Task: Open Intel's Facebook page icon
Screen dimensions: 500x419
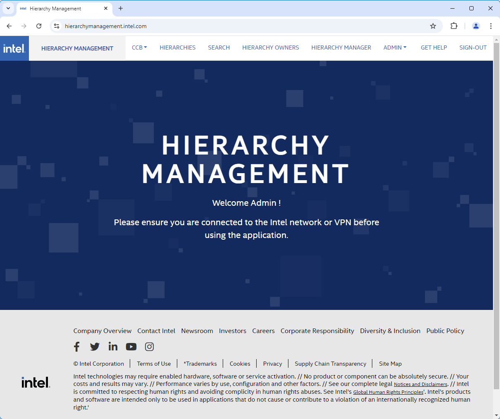Action: pyautogui.click(x=77, y=347)
